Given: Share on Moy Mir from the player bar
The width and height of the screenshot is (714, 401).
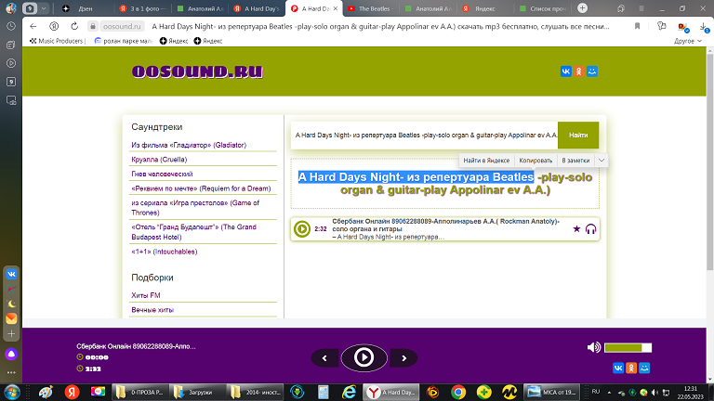Looking at the screenshot, I should coord(644,368).
